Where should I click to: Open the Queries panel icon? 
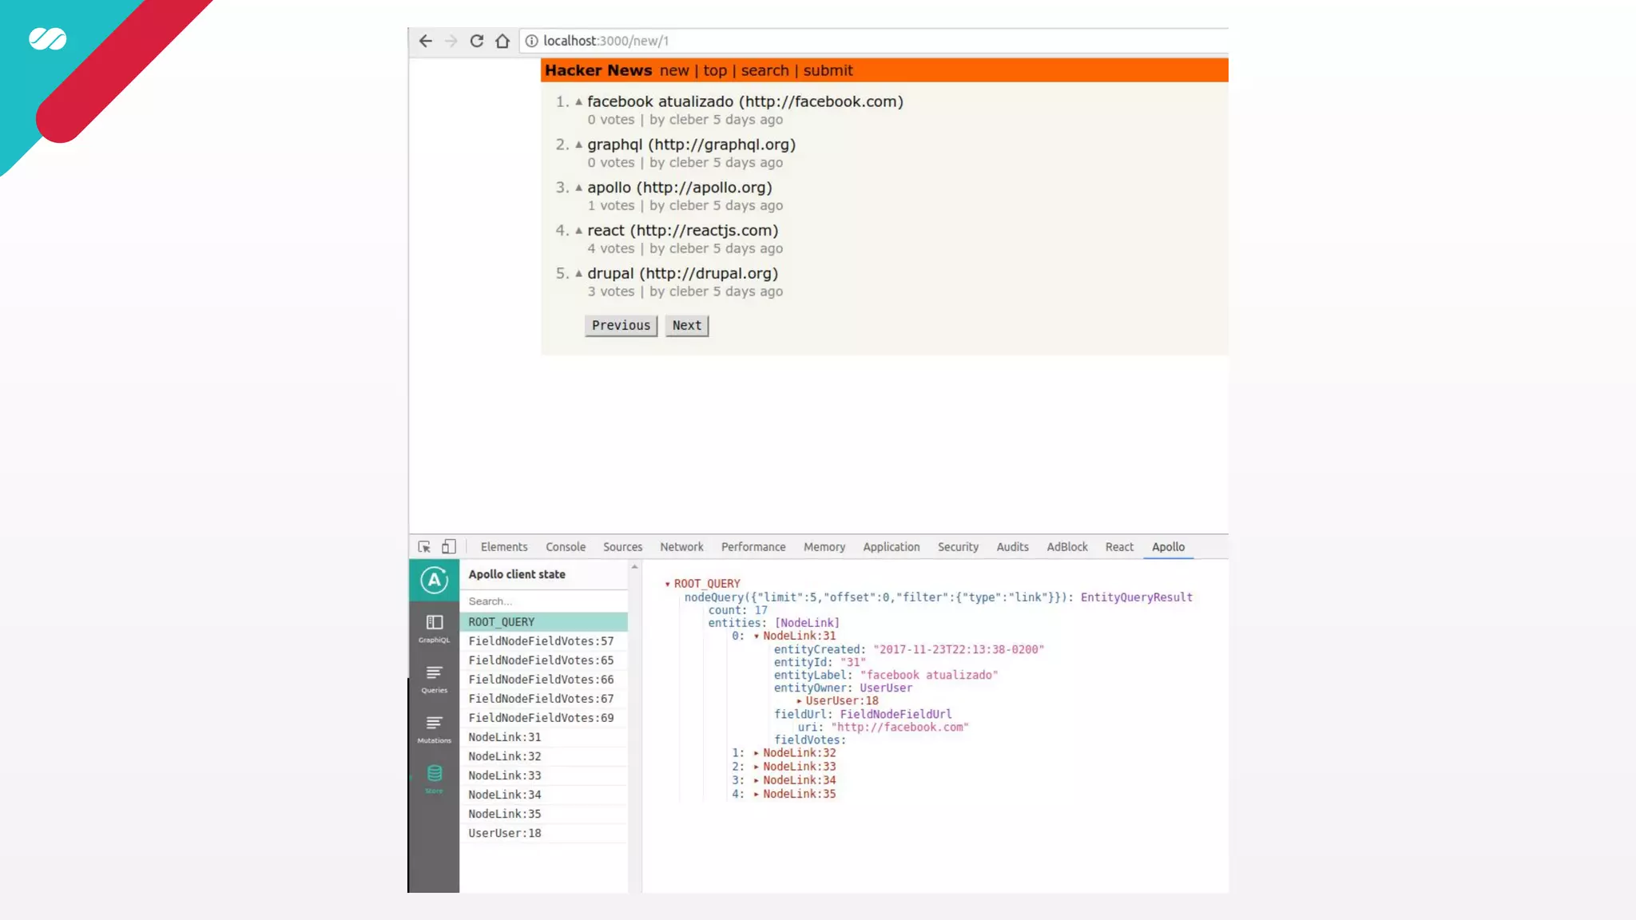coord(434,679)
